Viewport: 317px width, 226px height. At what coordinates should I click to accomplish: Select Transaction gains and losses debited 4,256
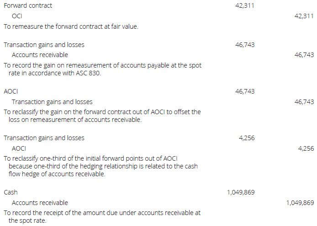(44, 138)
